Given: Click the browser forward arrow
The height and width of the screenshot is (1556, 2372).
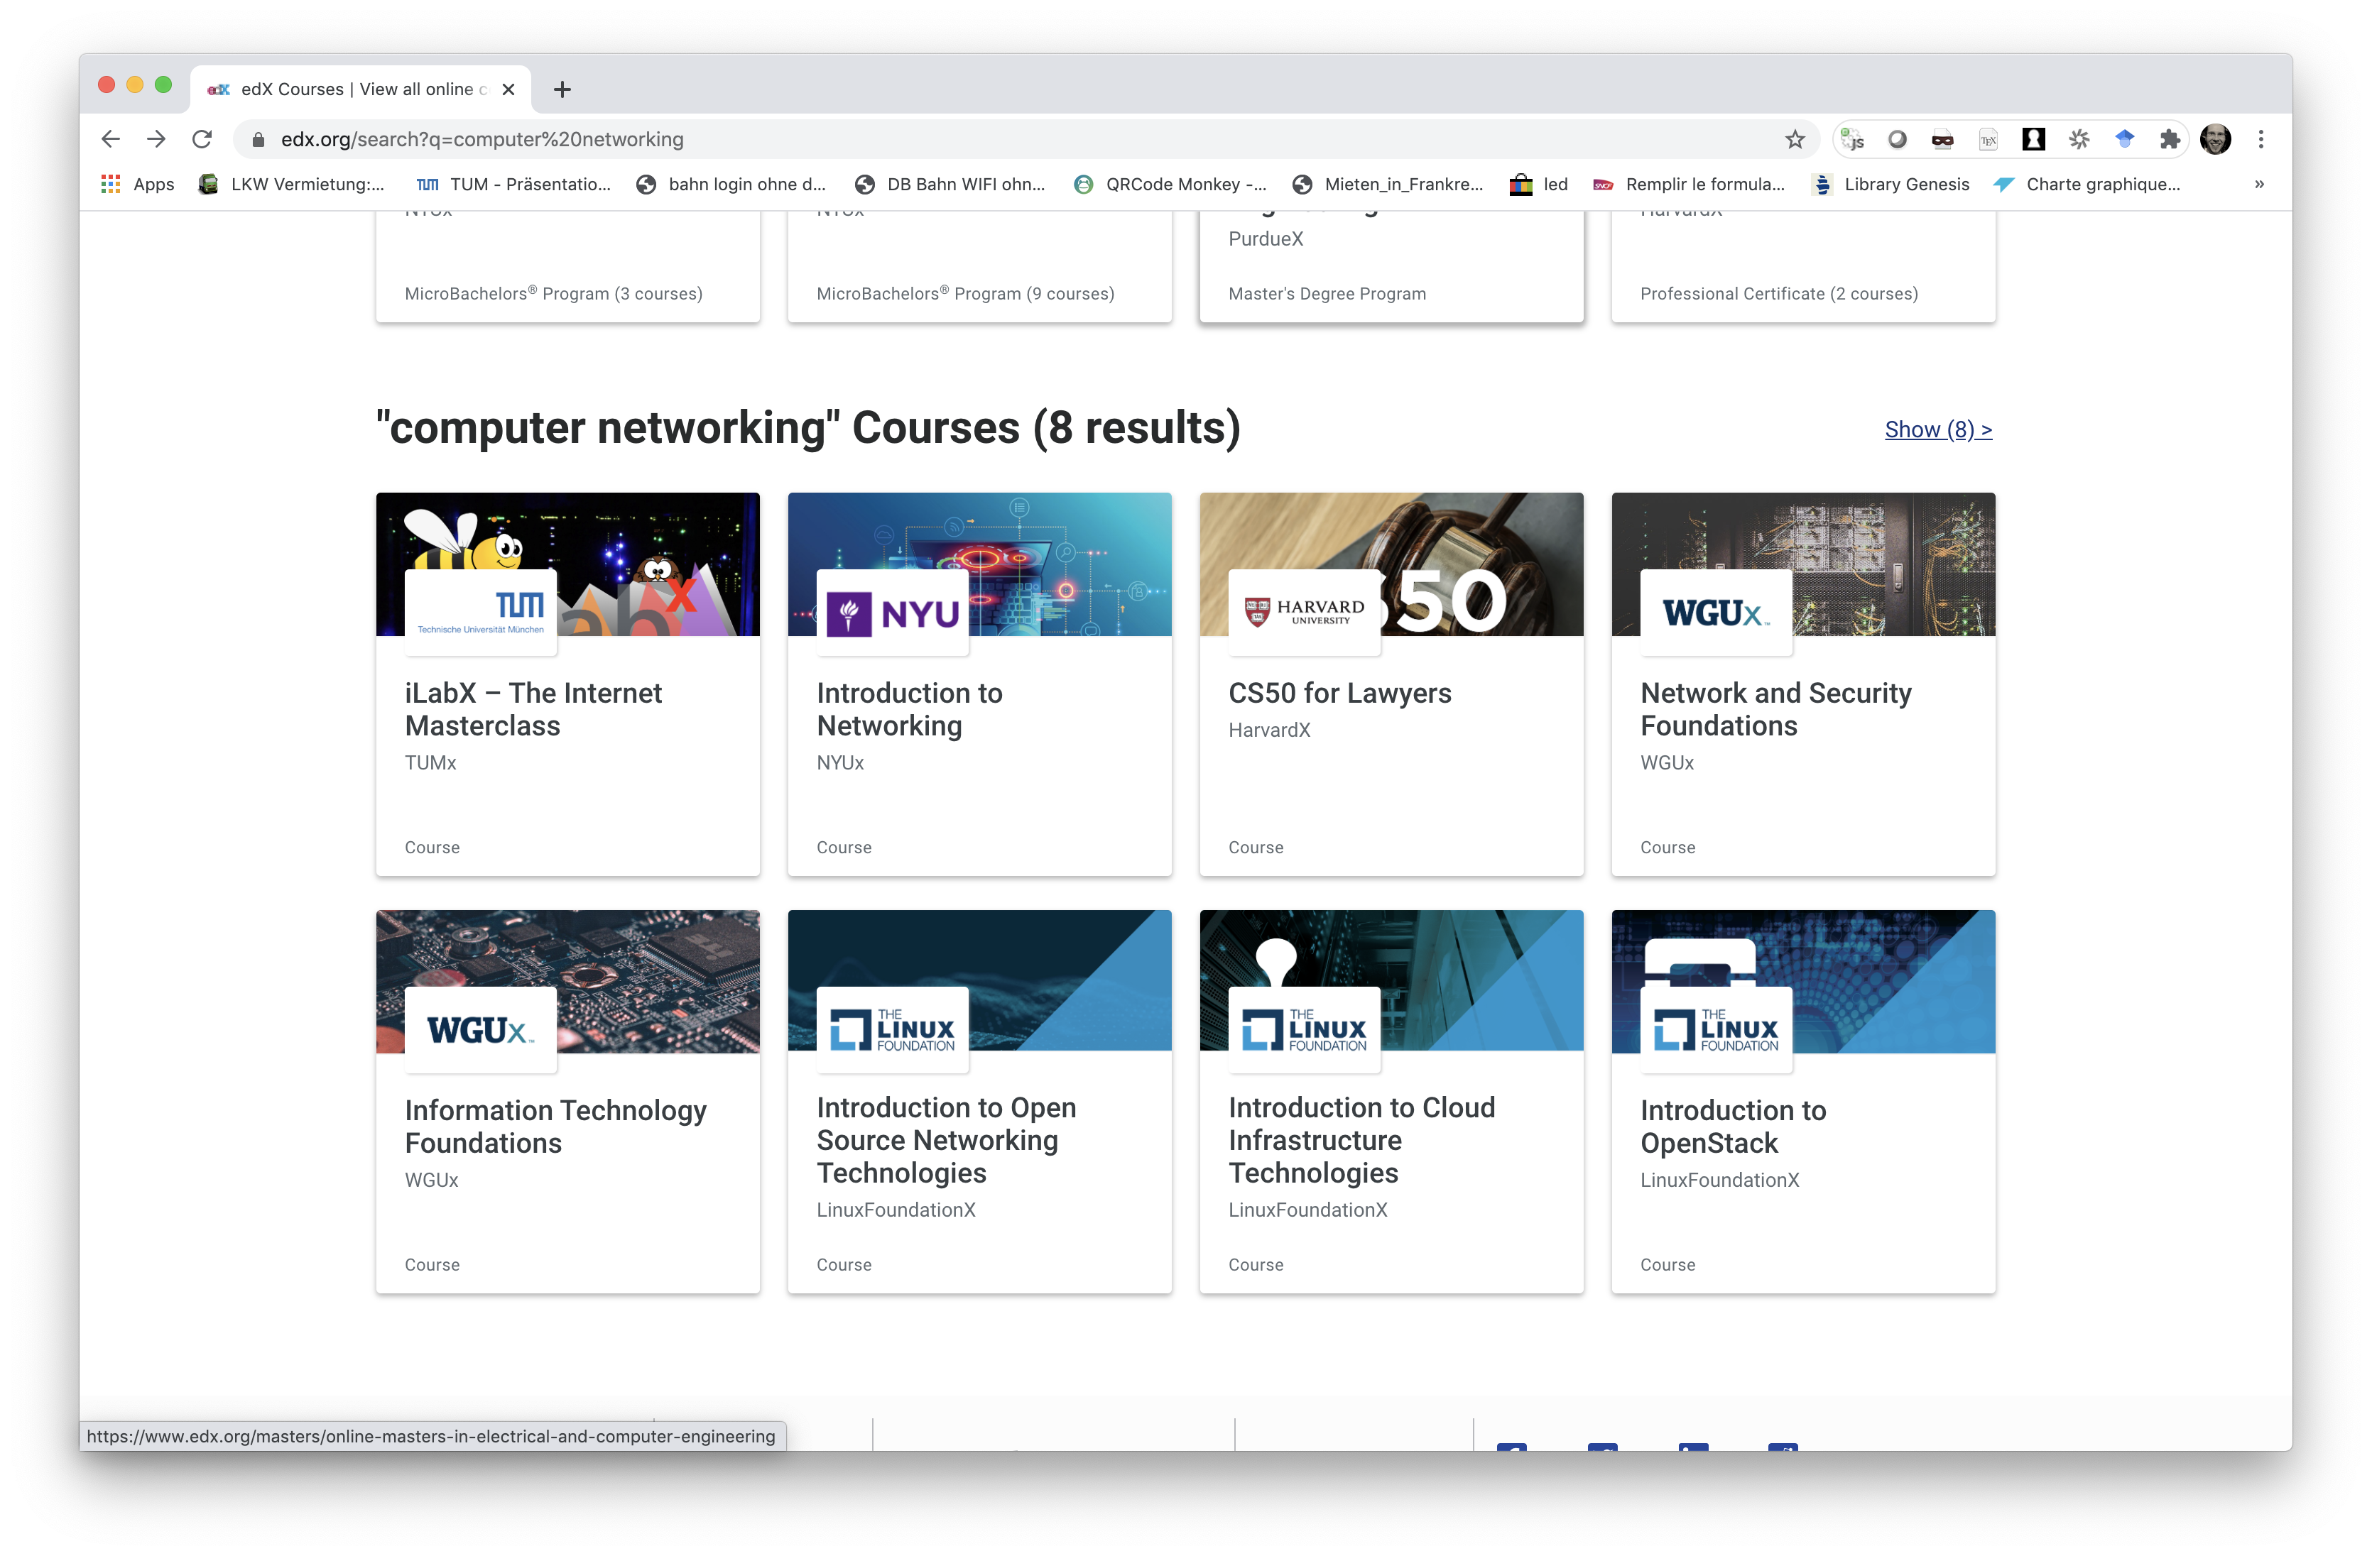Looking at the screenshot, I should 156,139.
